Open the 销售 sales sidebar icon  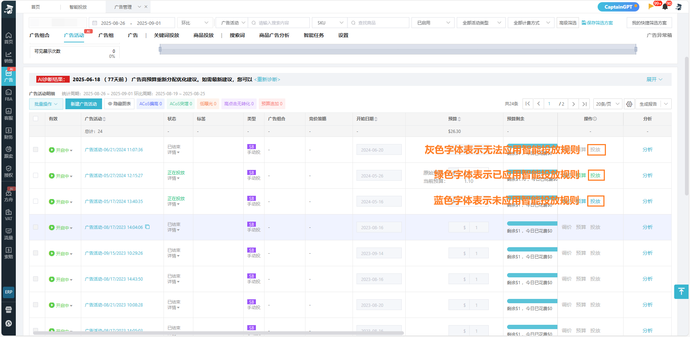pos(9,57)
